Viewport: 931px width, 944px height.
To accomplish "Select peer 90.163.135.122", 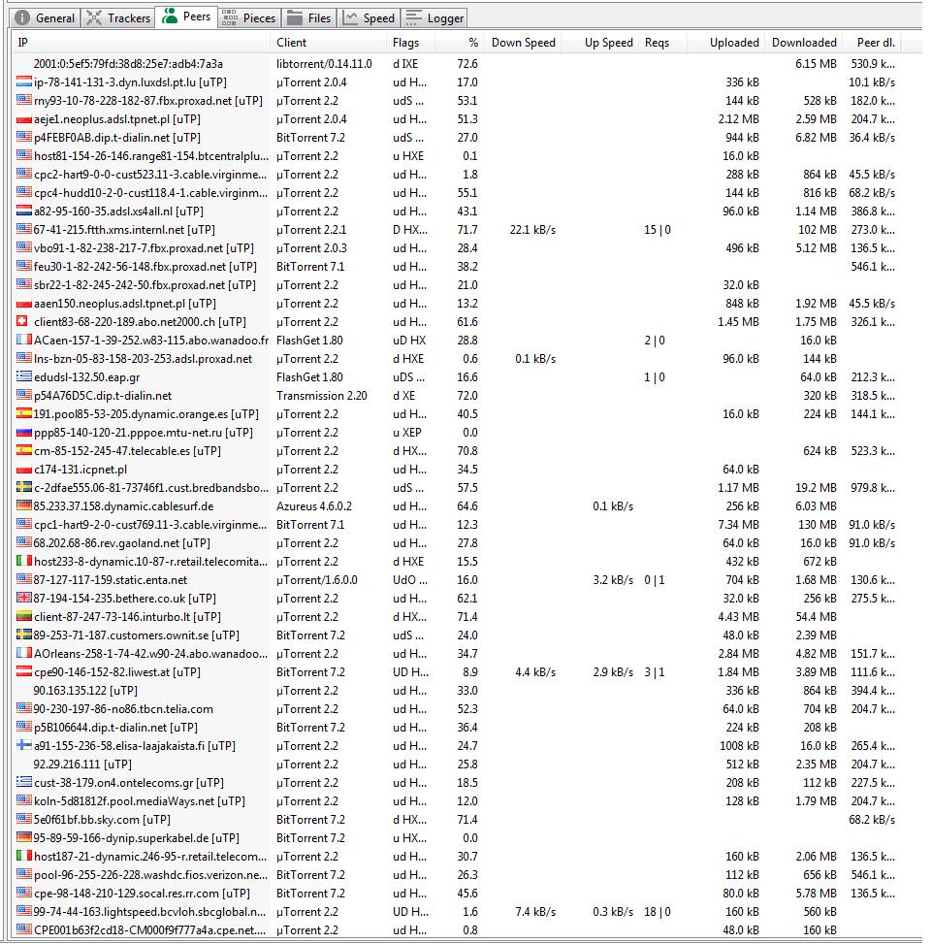I will [x=85, y=690].
